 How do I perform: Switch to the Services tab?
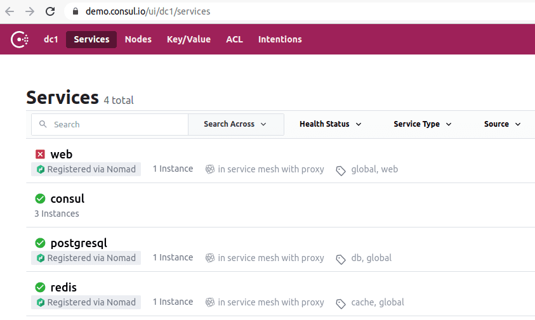[91, 39]
